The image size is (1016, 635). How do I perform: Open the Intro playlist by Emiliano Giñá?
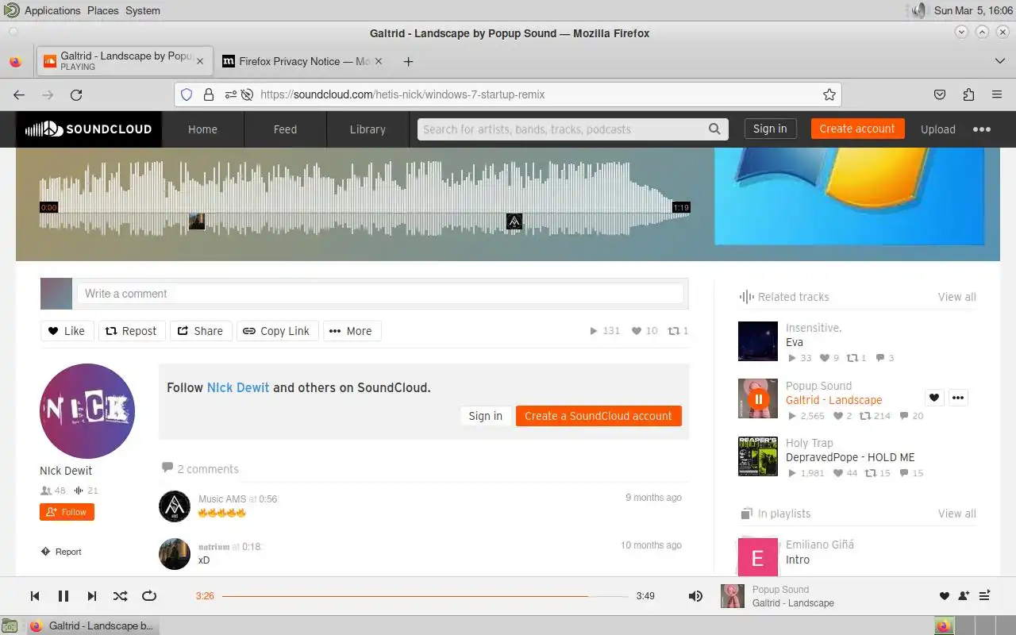tap(798, 560)
